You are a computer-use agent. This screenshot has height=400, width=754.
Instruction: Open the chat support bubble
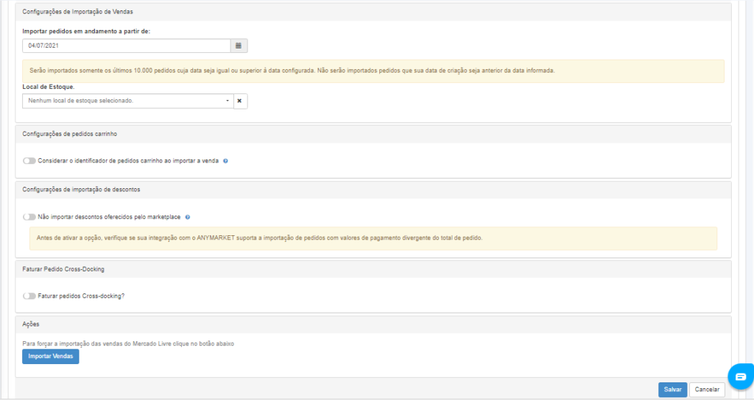click(741, 376)
